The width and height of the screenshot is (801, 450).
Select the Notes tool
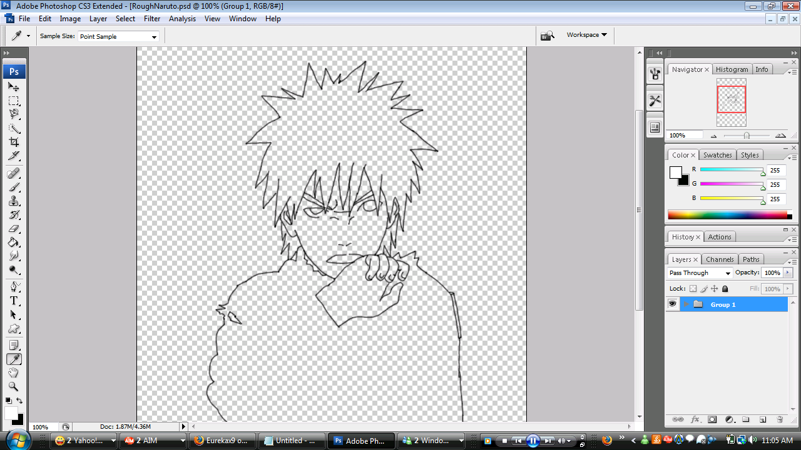[14, 345]
